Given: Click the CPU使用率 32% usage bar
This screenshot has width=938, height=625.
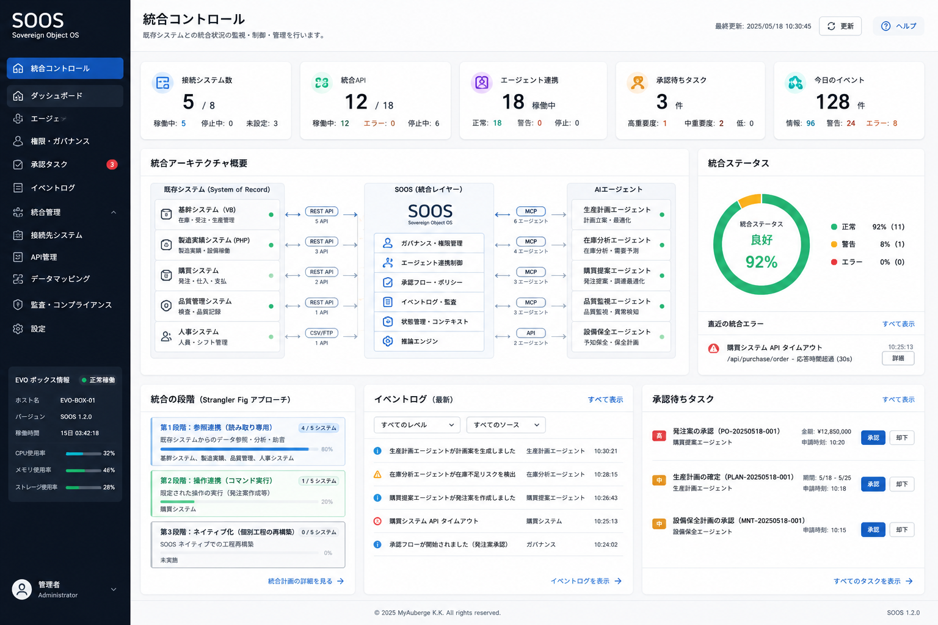Looking at the screenshot, I should click(83, 453).
